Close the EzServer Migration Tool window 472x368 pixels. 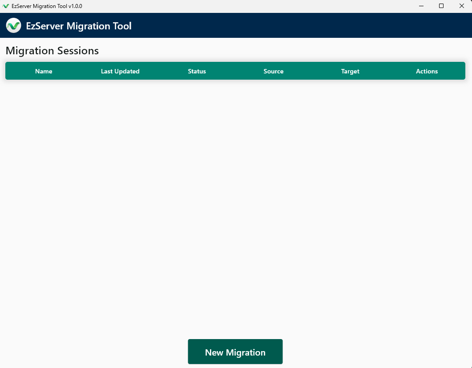(x=462, y=6)
